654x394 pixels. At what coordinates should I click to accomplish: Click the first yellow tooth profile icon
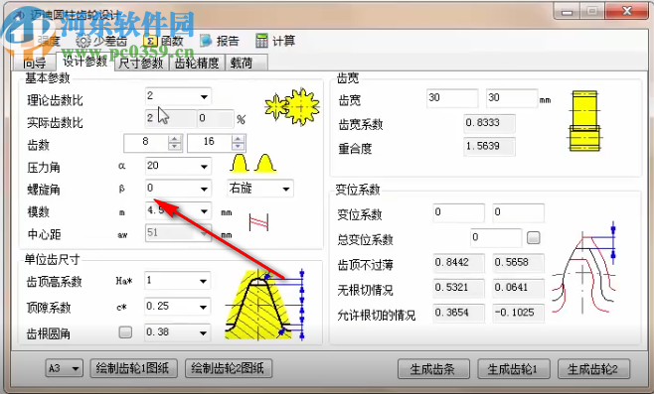(x=239, y=164)
